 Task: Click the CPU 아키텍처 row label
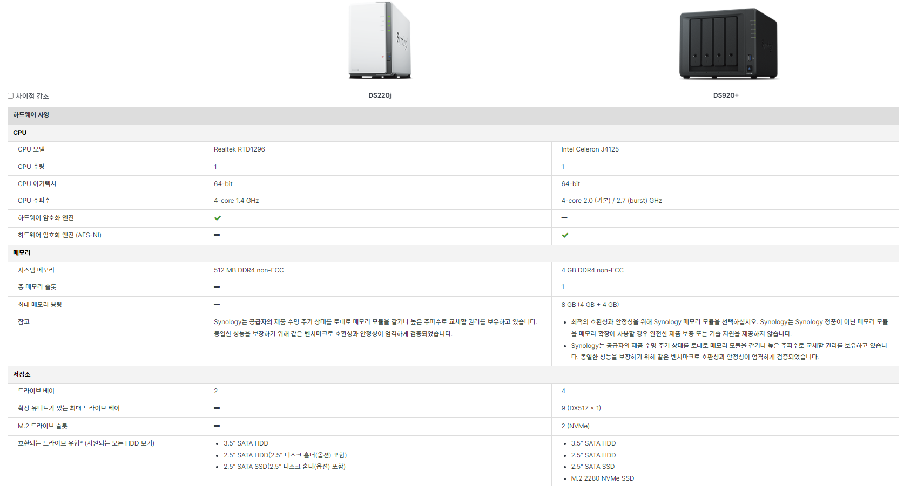[x=37, y=184]
